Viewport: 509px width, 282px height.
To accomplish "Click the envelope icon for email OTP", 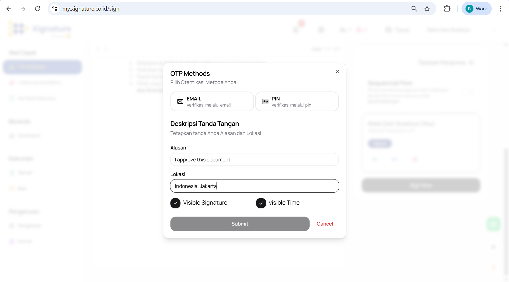I will tap(180, 102).
